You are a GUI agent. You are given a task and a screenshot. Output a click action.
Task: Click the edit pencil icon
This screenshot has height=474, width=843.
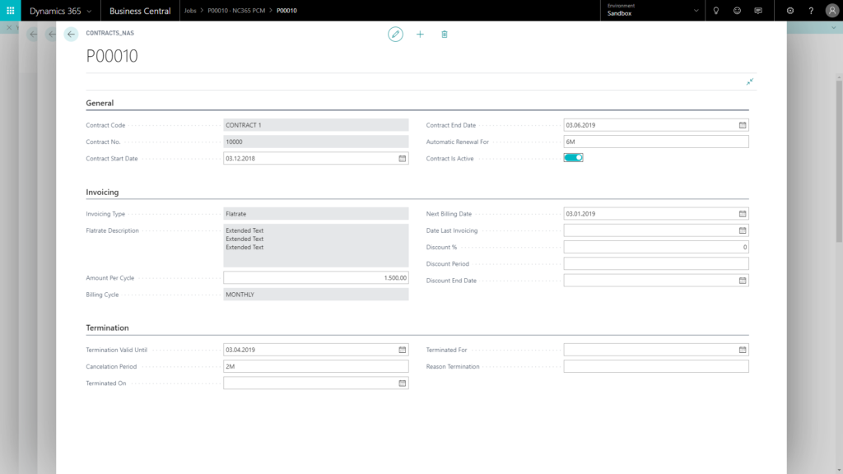click(395, 35)
